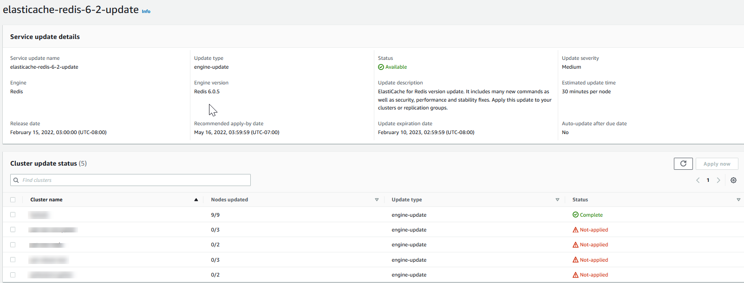Sort the Update type column

[x=557, y=200]
